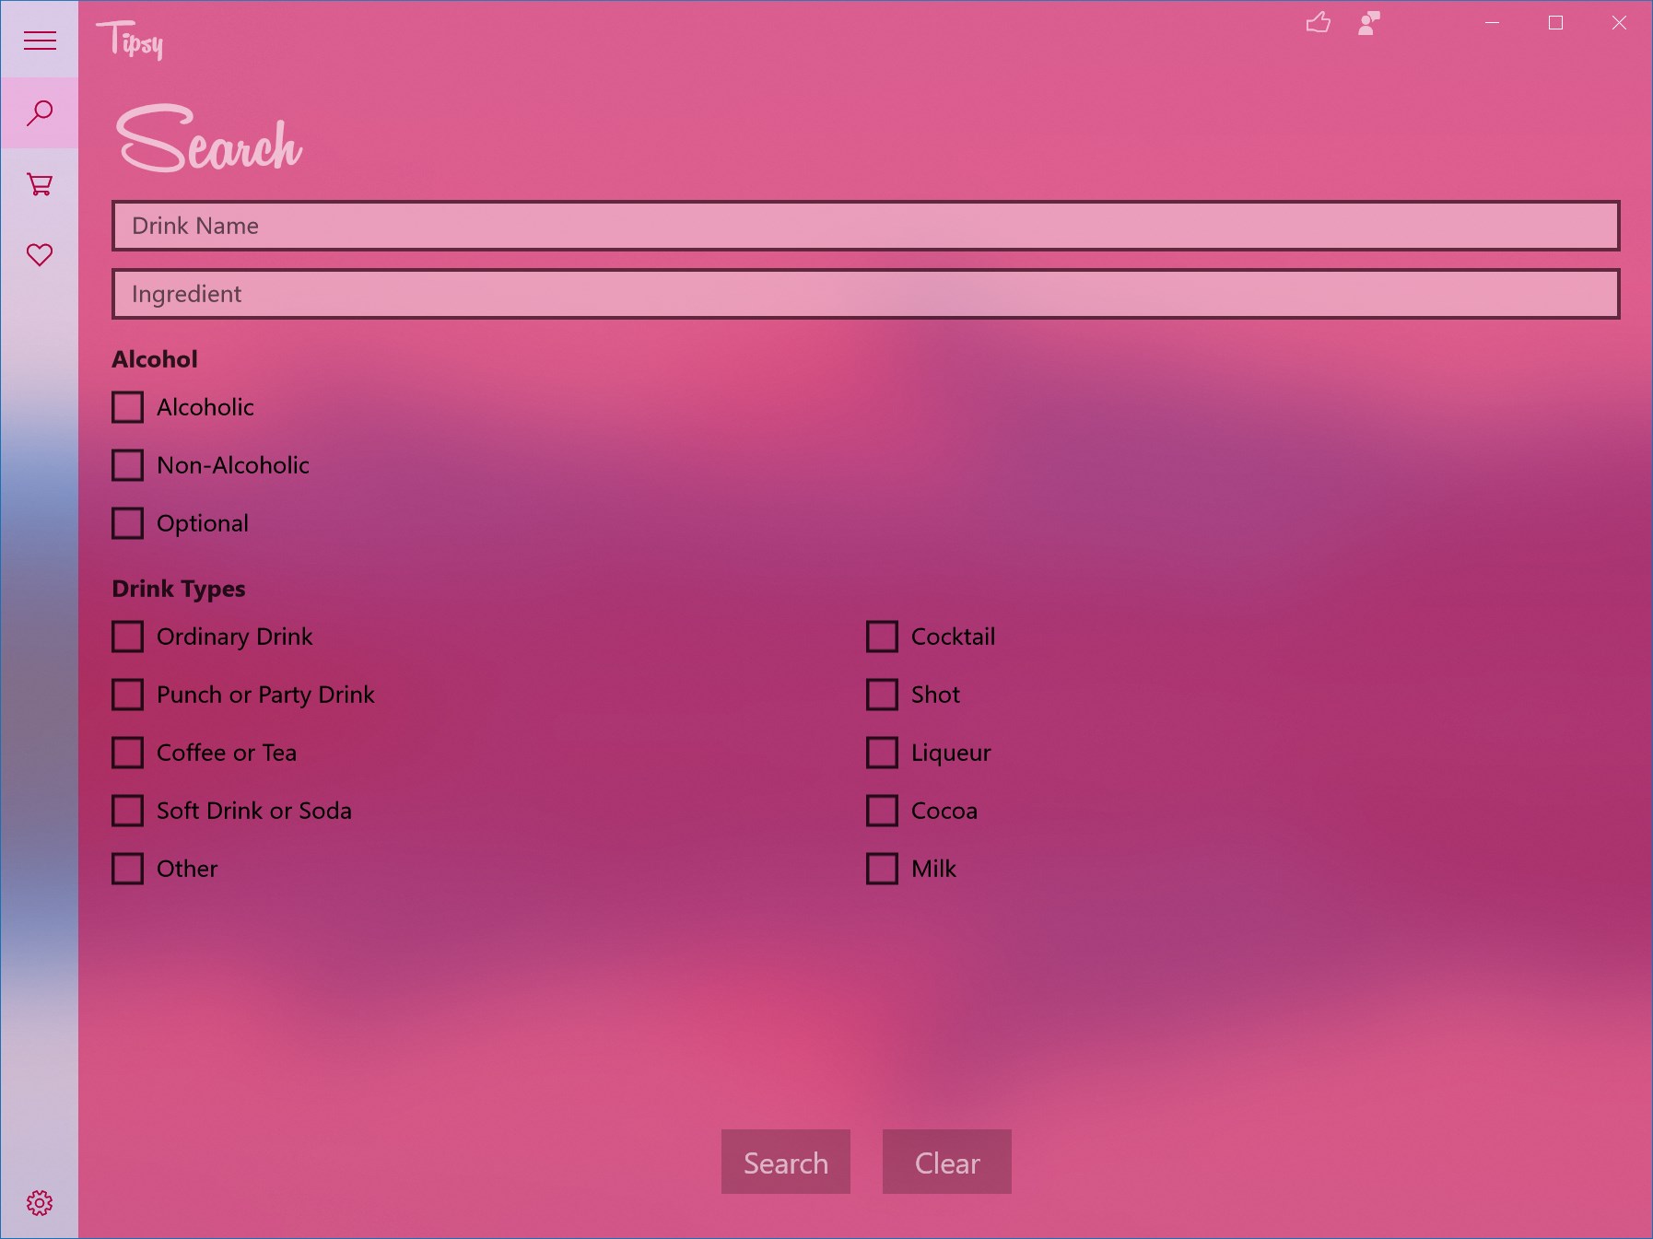Close the Tipsy window
The width and height of the screenshot is (1653, 1239).
(1619, 23)
